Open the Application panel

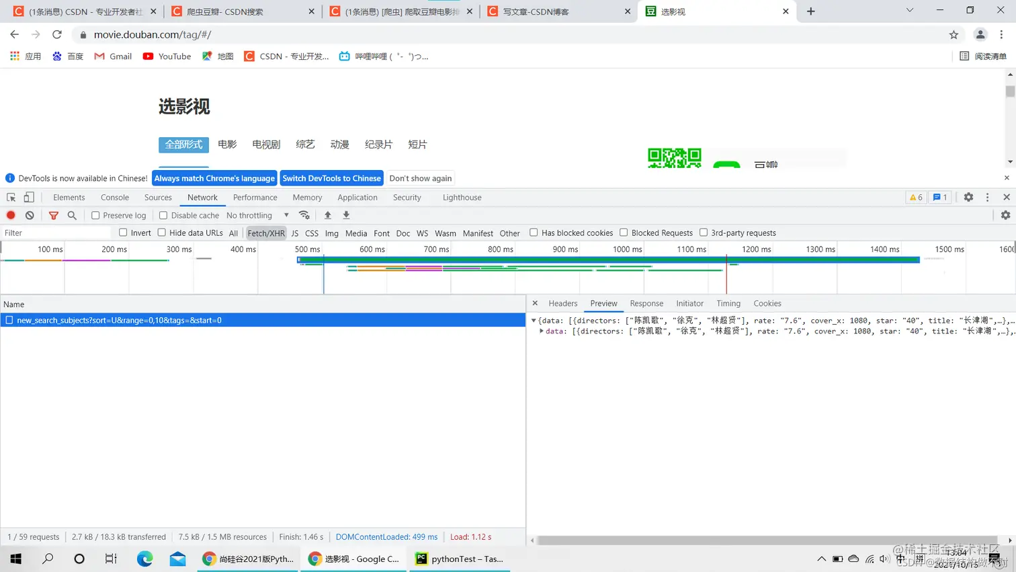(357, 198)
